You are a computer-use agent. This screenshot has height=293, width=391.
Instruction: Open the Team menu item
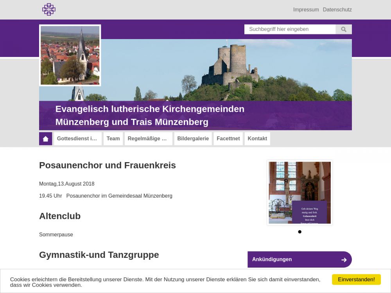click(113, 139)
